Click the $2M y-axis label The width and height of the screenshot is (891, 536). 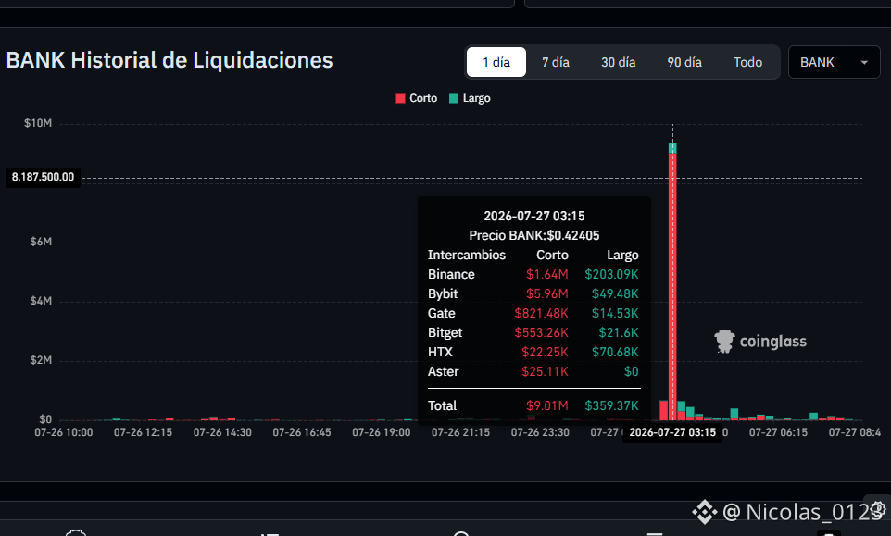41,360
